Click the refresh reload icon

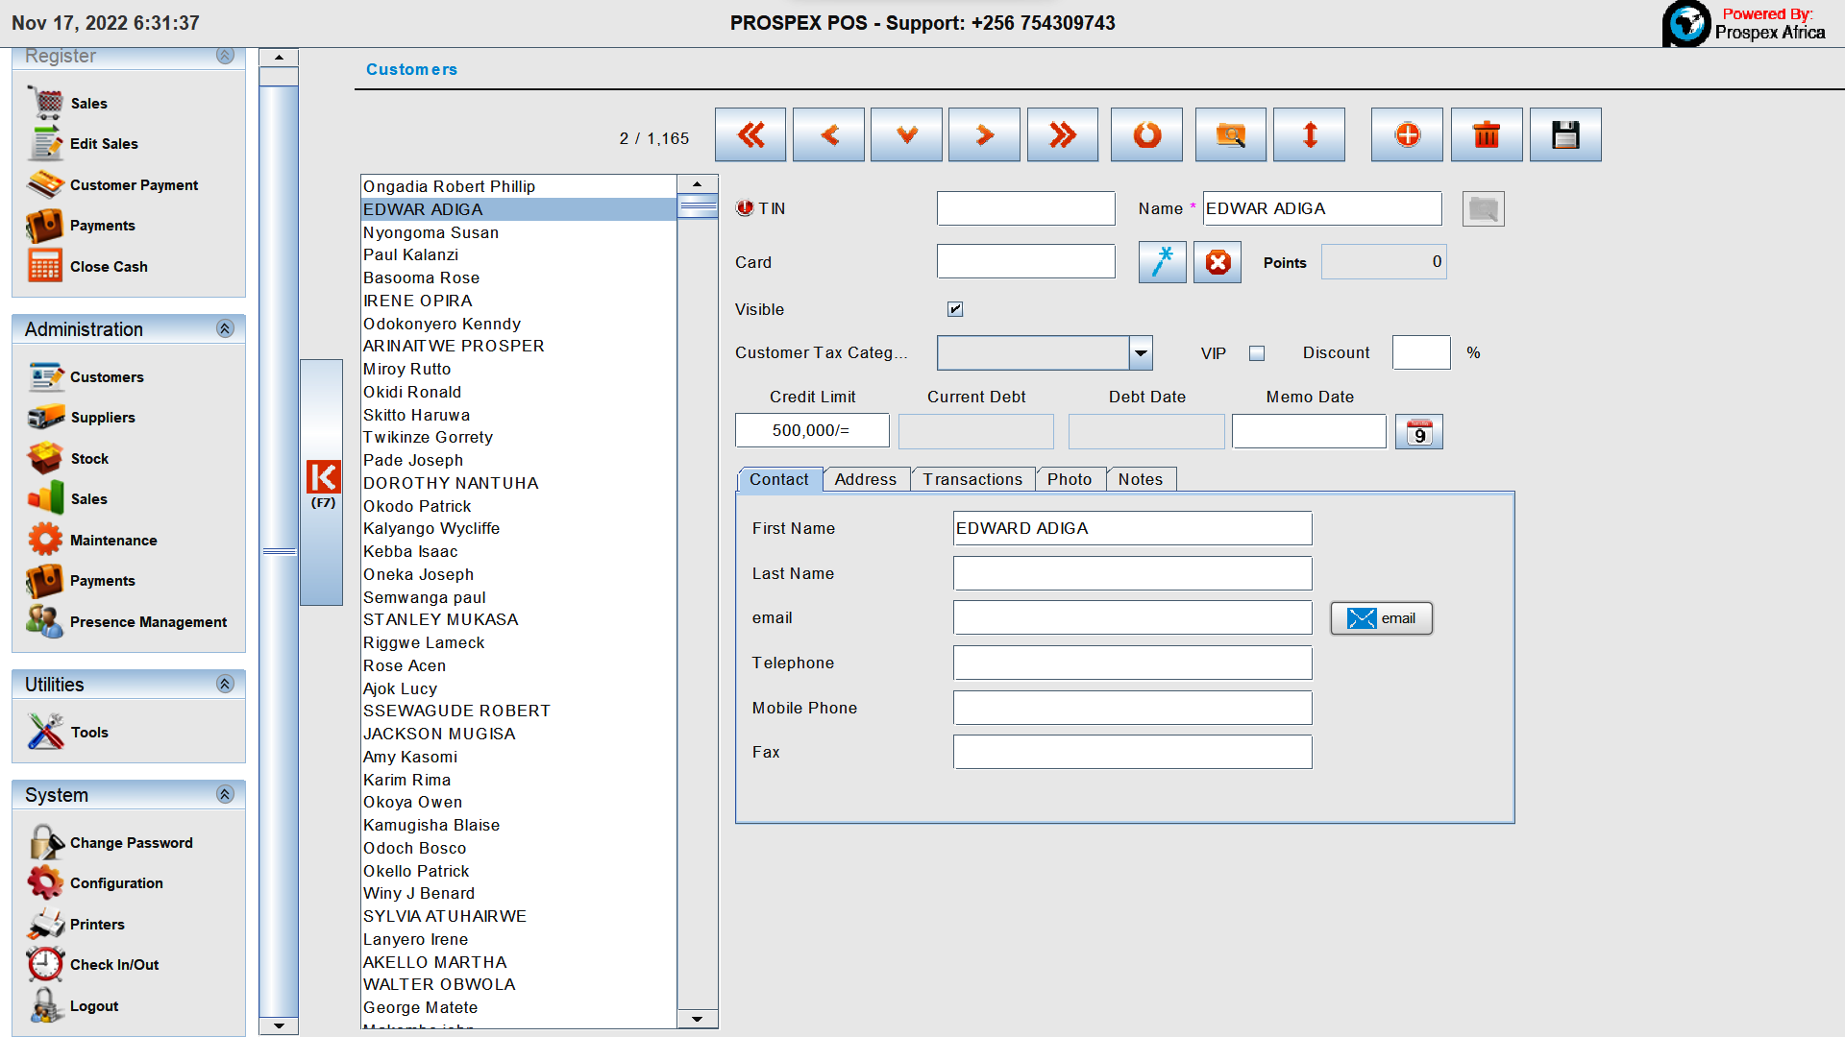click(x=1146, y=135)
